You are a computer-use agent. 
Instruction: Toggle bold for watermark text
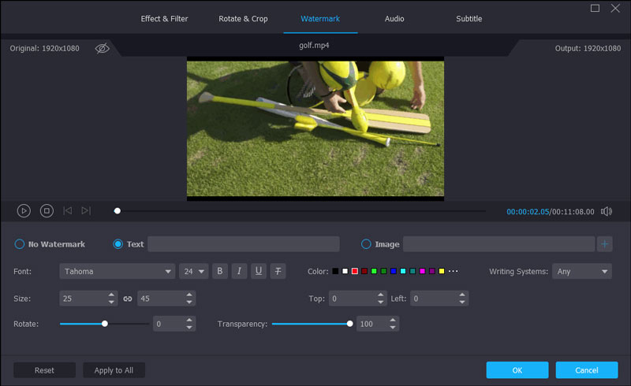220,271
